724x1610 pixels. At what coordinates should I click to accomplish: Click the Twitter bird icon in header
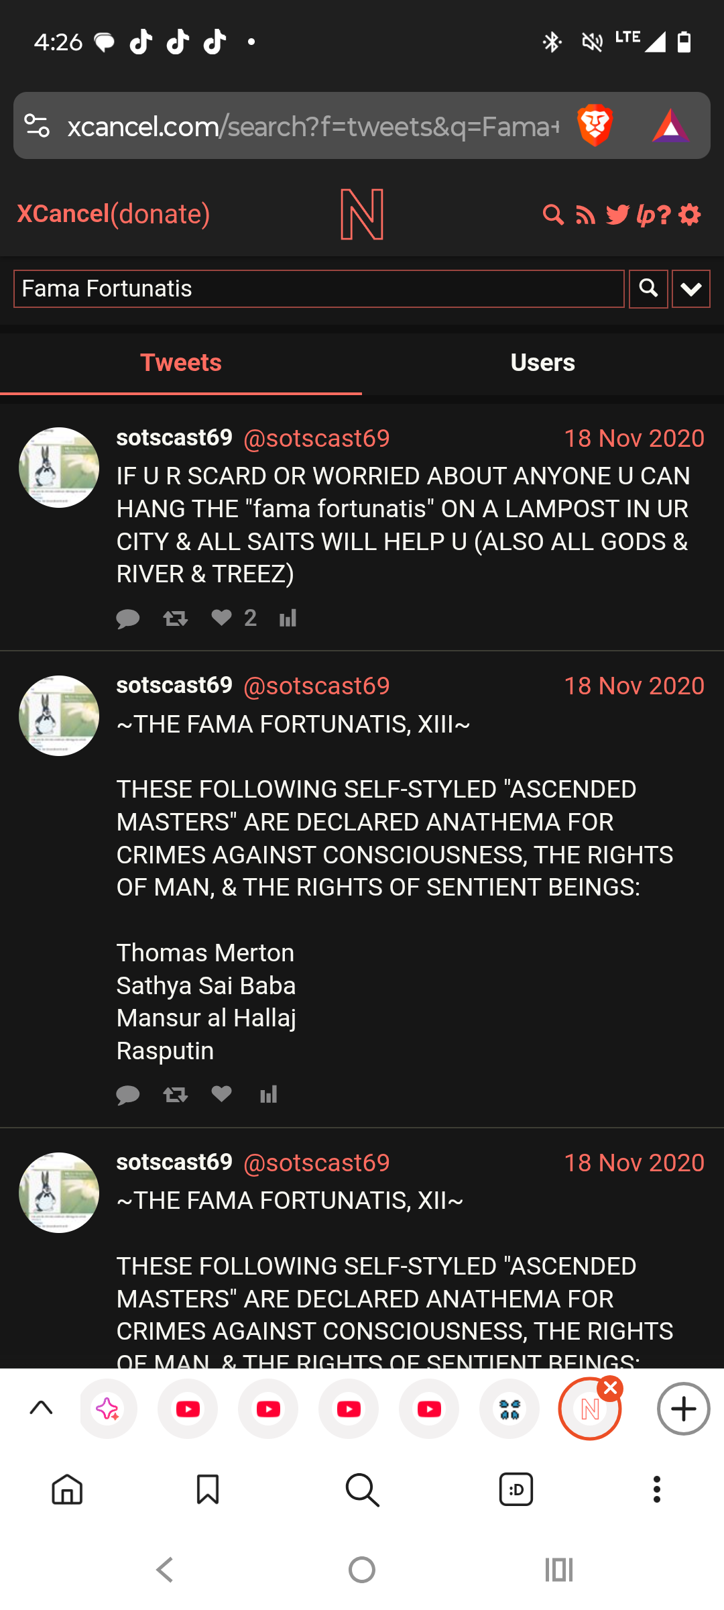(x=617, y=215)
